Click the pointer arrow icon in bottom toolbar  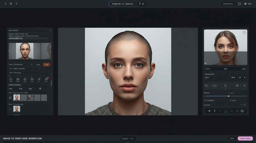tap(209, 111)
